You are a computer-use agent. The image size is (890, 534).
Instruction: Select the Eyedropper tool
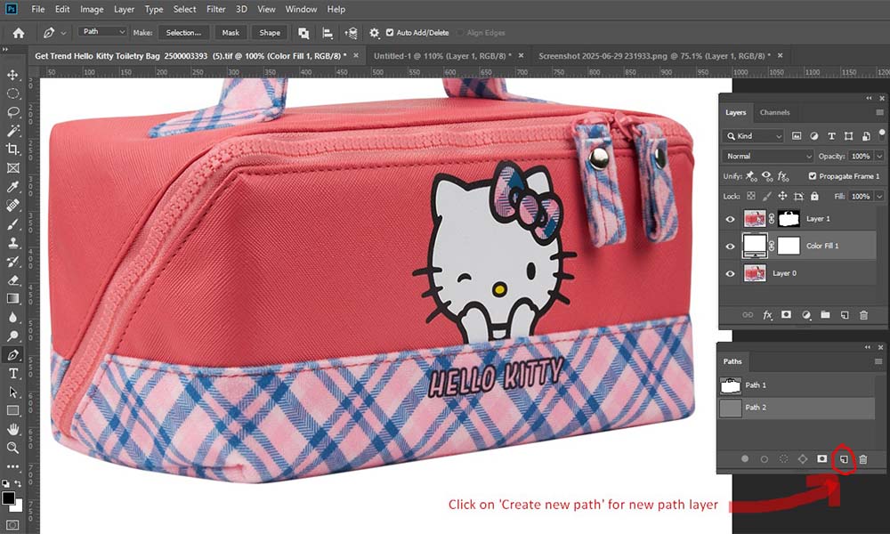(12, 187)
